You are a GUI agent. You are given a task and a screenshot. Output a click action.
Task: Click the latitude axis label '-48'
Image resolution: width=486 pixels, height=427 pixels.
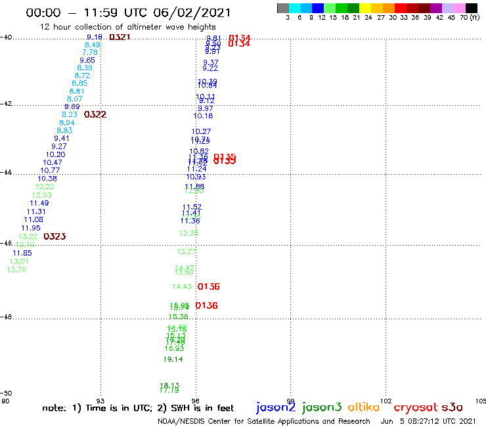[6, 317]
